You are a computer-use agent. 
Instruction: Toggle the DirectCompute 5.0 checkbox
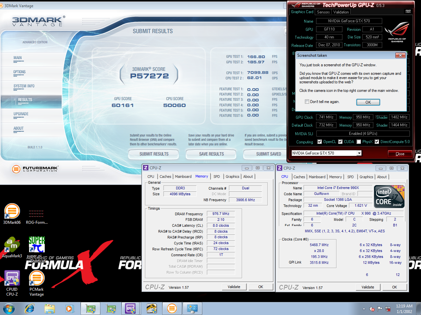pyautogui.click(x=377, y=142)
